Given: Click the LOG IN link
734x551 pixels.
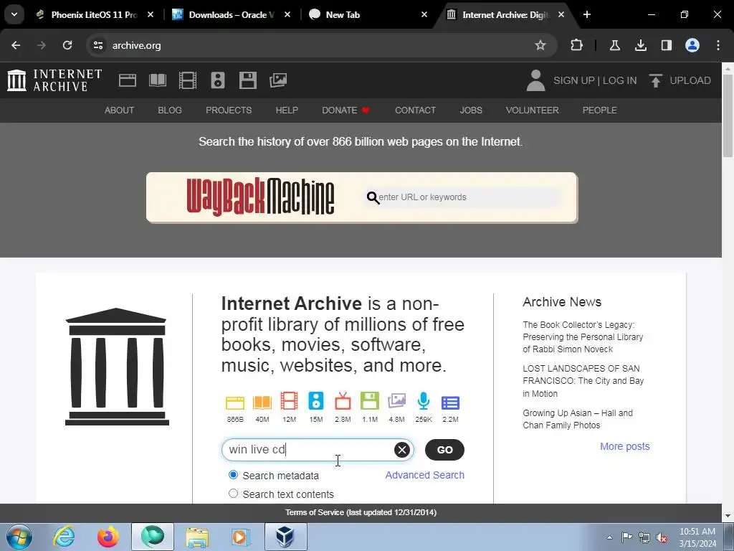Looking at the screenshot, I should tap(620, 80).
